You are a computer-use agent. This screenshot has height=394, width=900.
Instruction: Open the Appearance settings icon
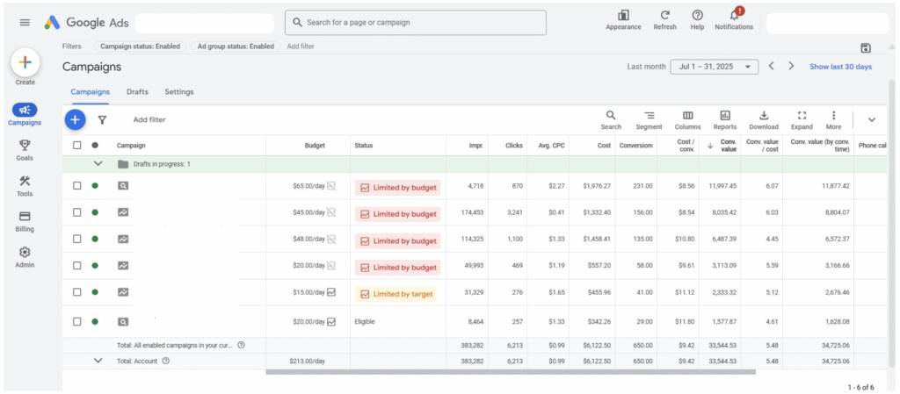[623, 16]
